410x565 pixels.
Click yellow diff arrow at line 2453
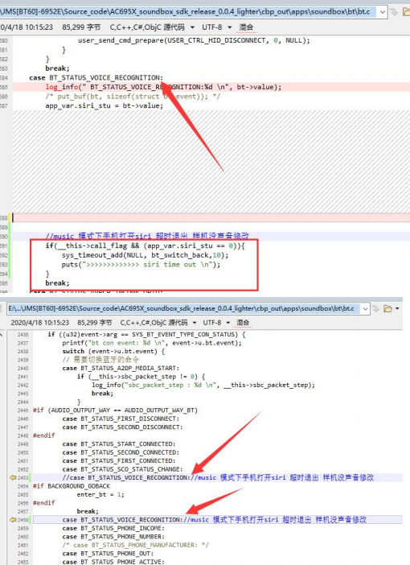pyautogui.click(x=13, y=477)
